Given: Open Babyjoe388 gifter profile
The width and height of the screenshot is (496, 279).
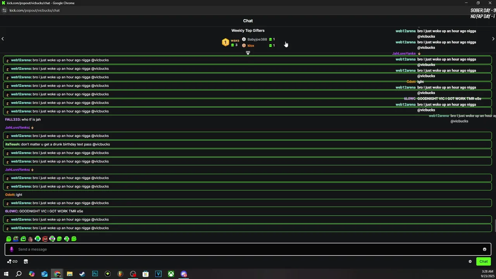Looking at the screenshot, I should (x=257, y=40).
